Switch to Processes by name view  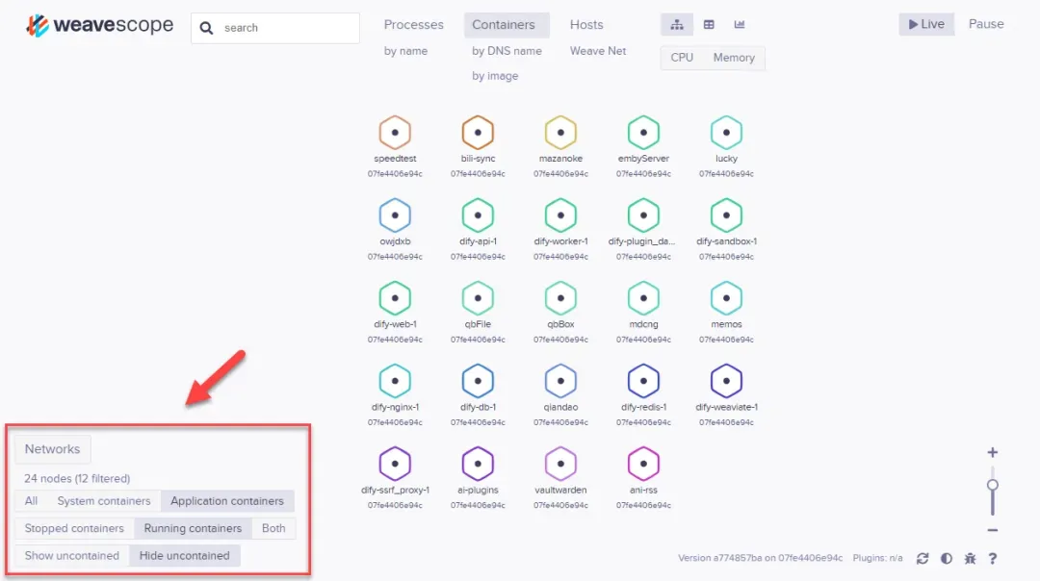click(405, 51)
